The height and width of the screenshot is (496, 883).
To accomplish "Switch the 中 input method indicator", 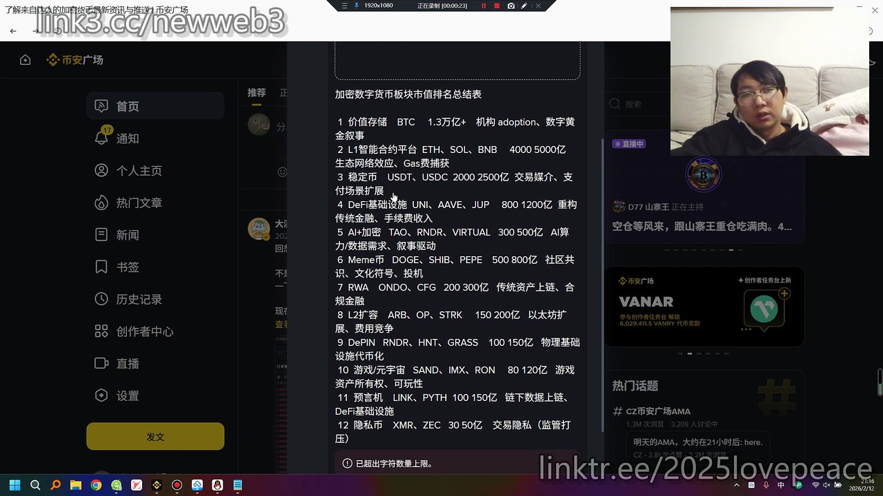I will tap(782, 485).
